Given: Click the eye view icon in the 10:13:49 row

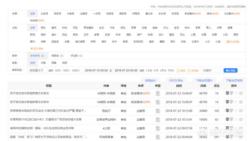Looking at the screenshot, I should [227, 110].
